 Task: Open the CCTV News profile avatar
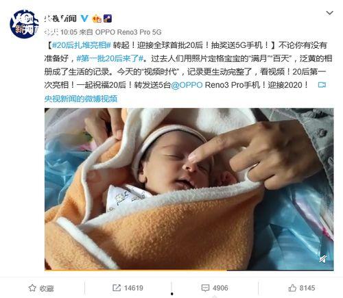pyautogui.click(x=24, y=24)
